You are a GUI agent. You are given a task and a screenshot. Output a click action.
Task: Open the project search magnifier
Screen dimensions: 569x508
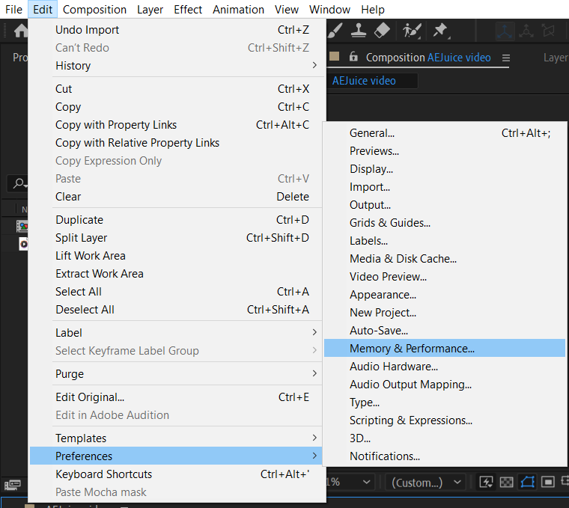click(18, 183)
